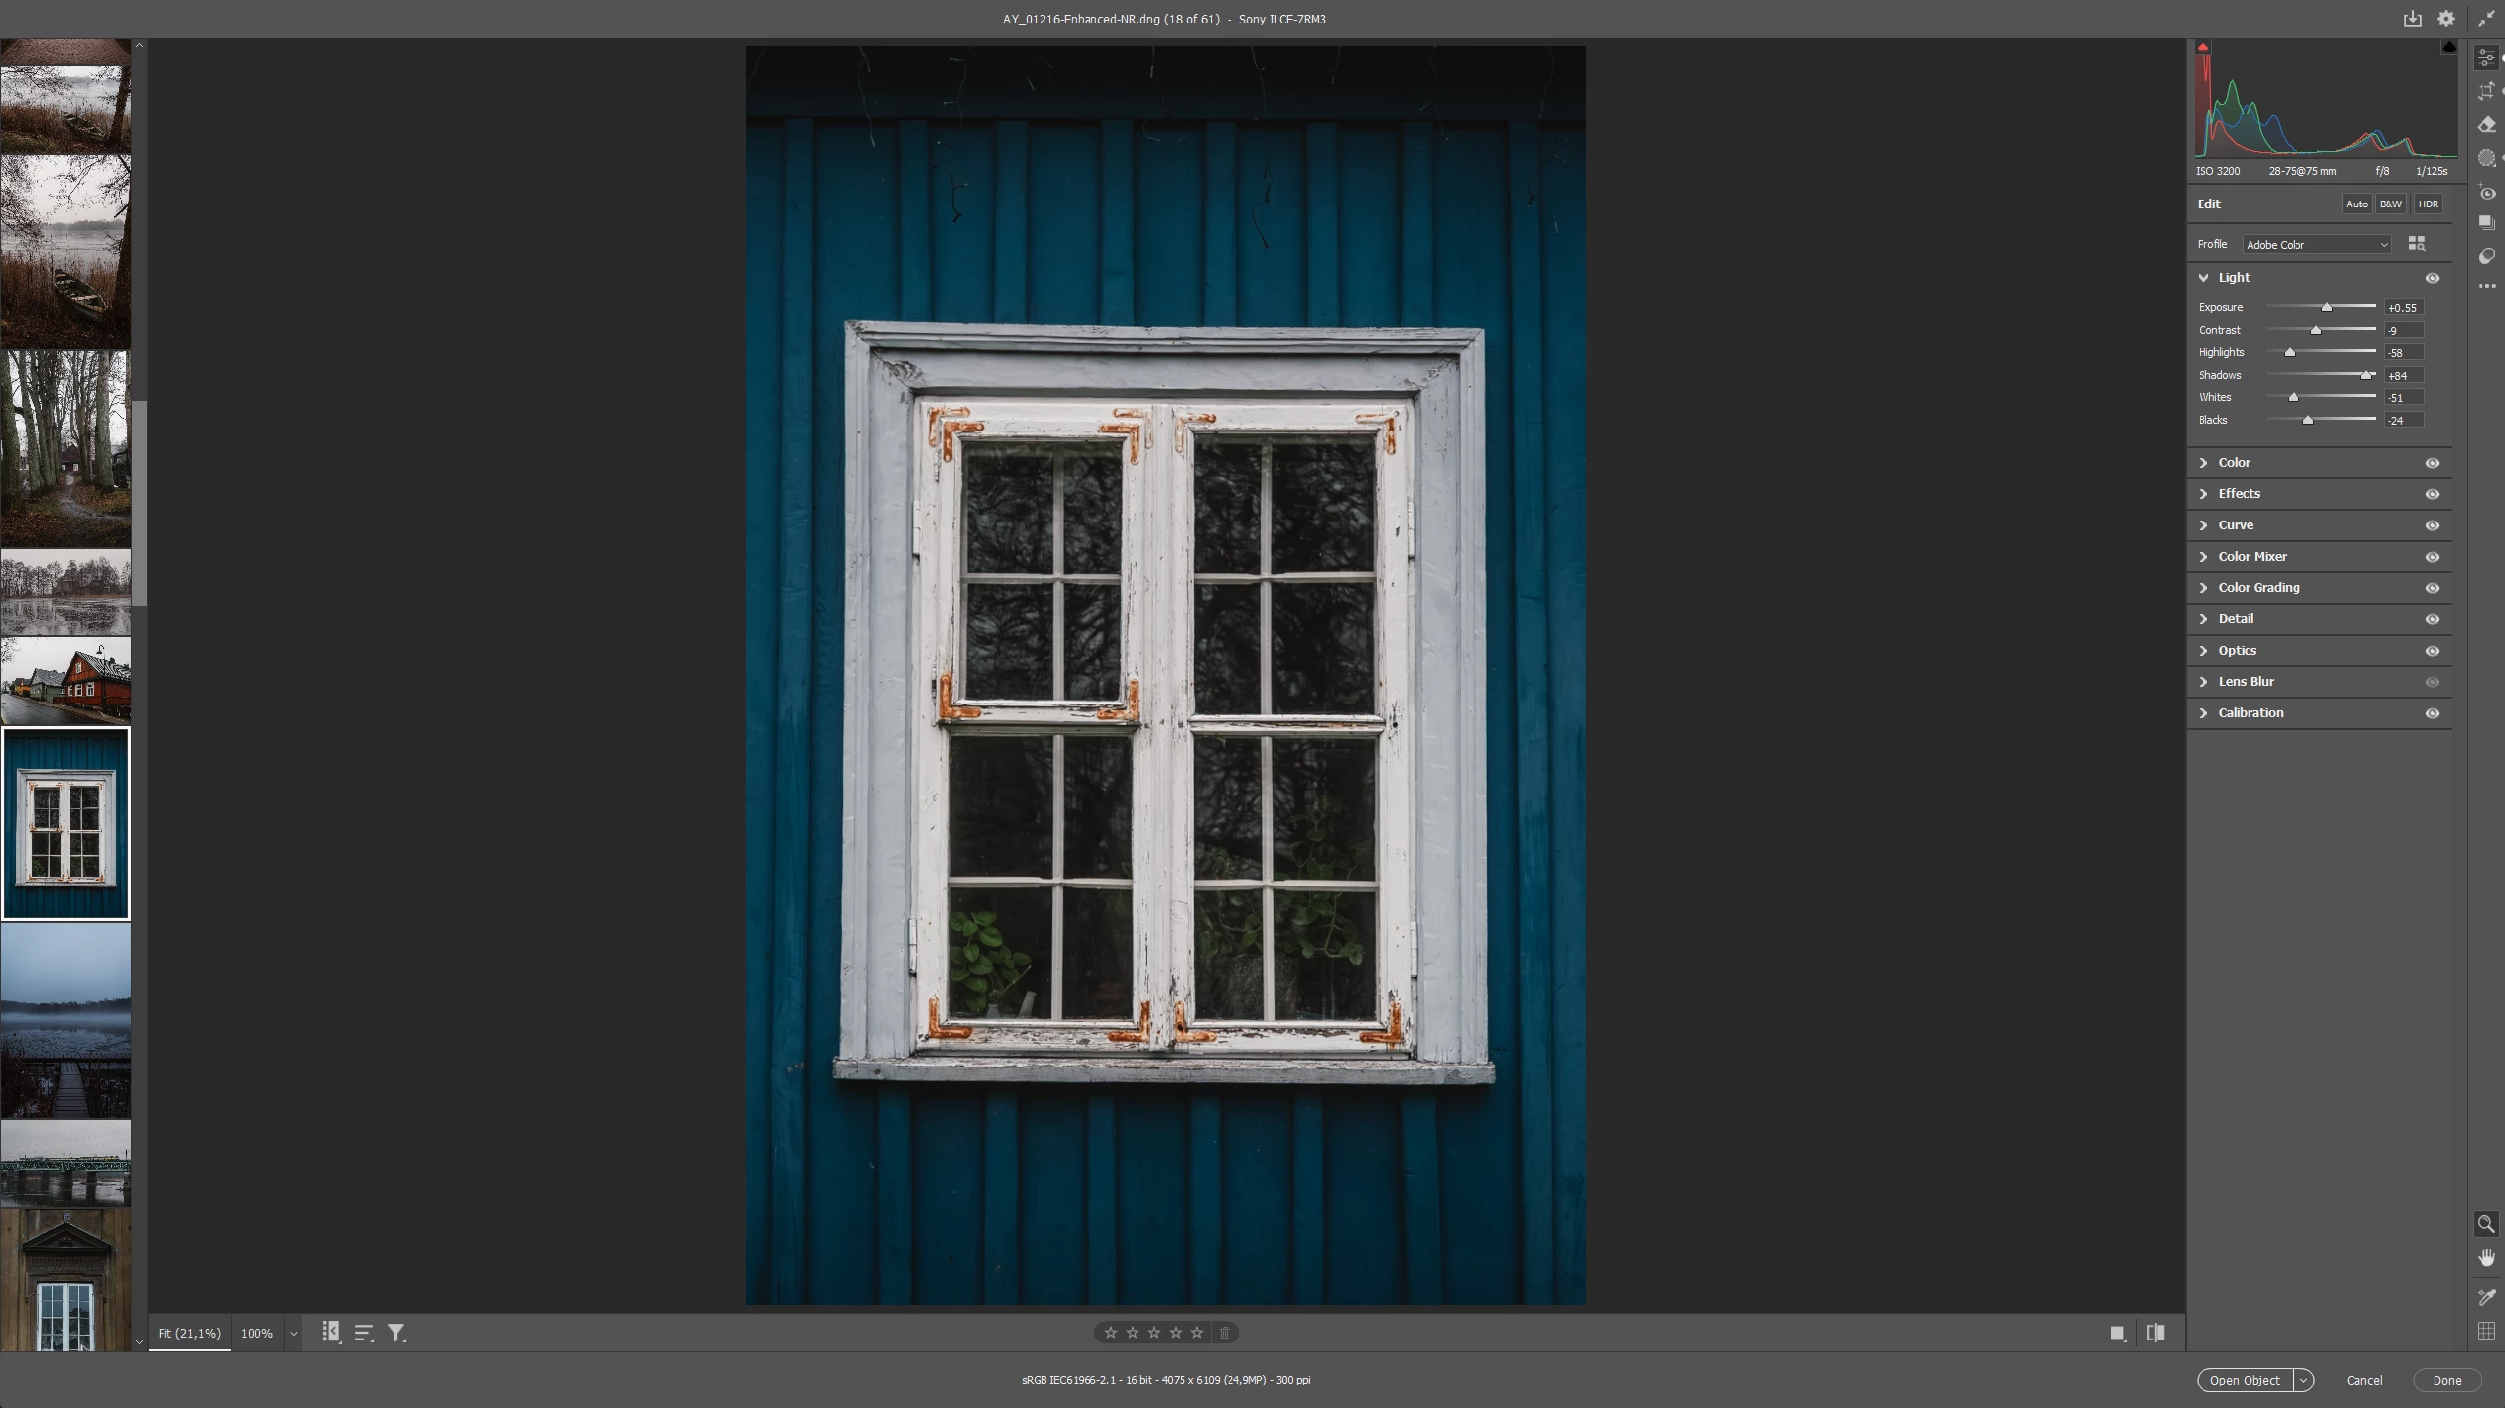Expand the Color Grading panel
The image size is (2505, 1408).
coord(2258,588)
